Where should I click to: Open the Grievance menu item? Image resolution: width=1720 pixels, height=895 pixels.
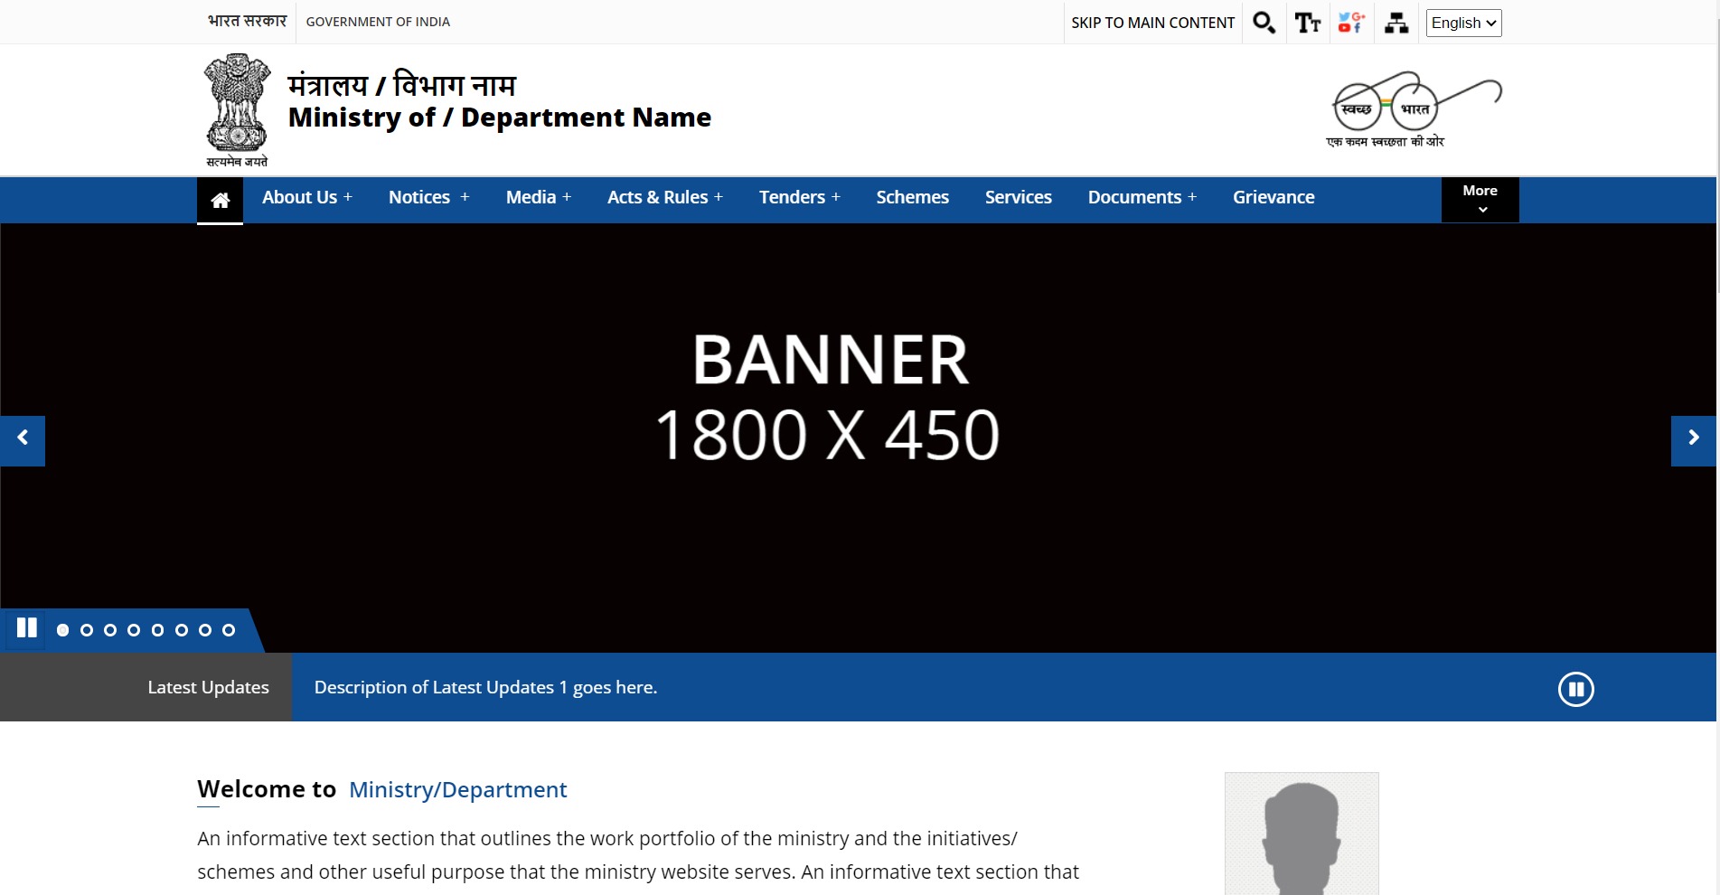[x=1273, y=197]
